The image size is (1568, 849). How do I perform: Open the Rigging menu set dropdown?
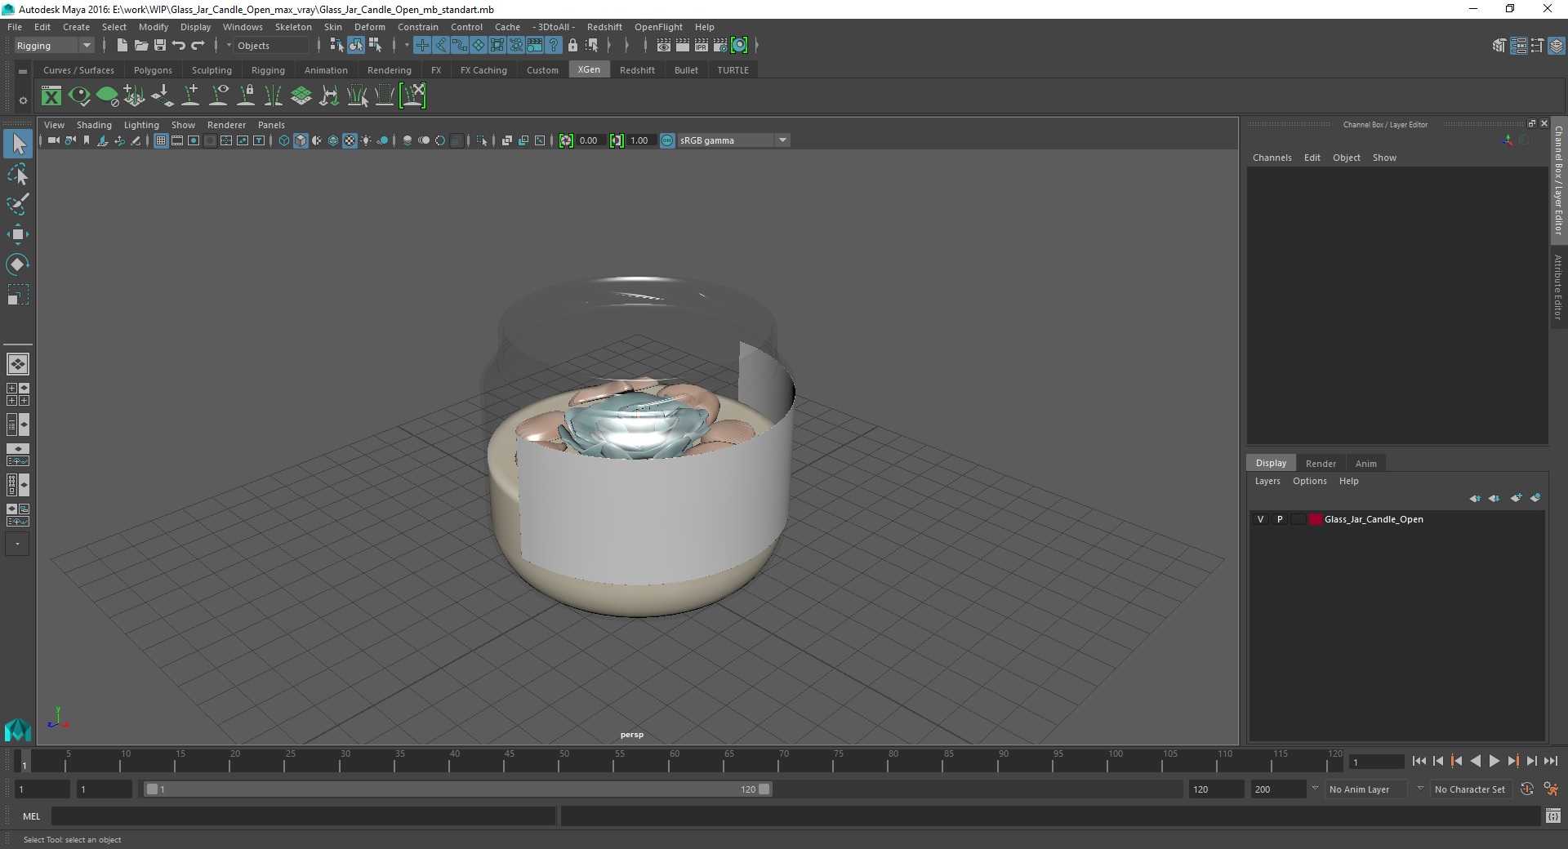point(54,46)
